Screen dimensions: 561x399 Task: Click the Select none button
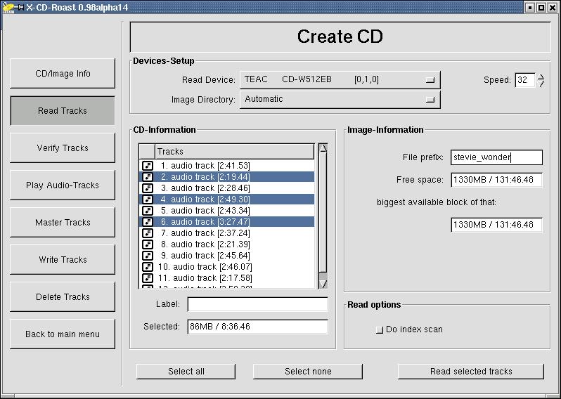[308, 371]
